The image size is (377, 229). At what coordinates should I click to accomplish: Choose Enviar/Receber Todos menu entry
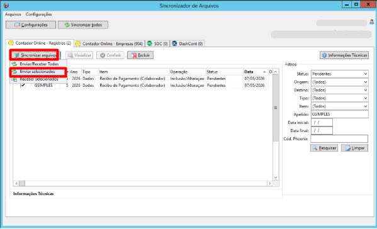[38, 64]
